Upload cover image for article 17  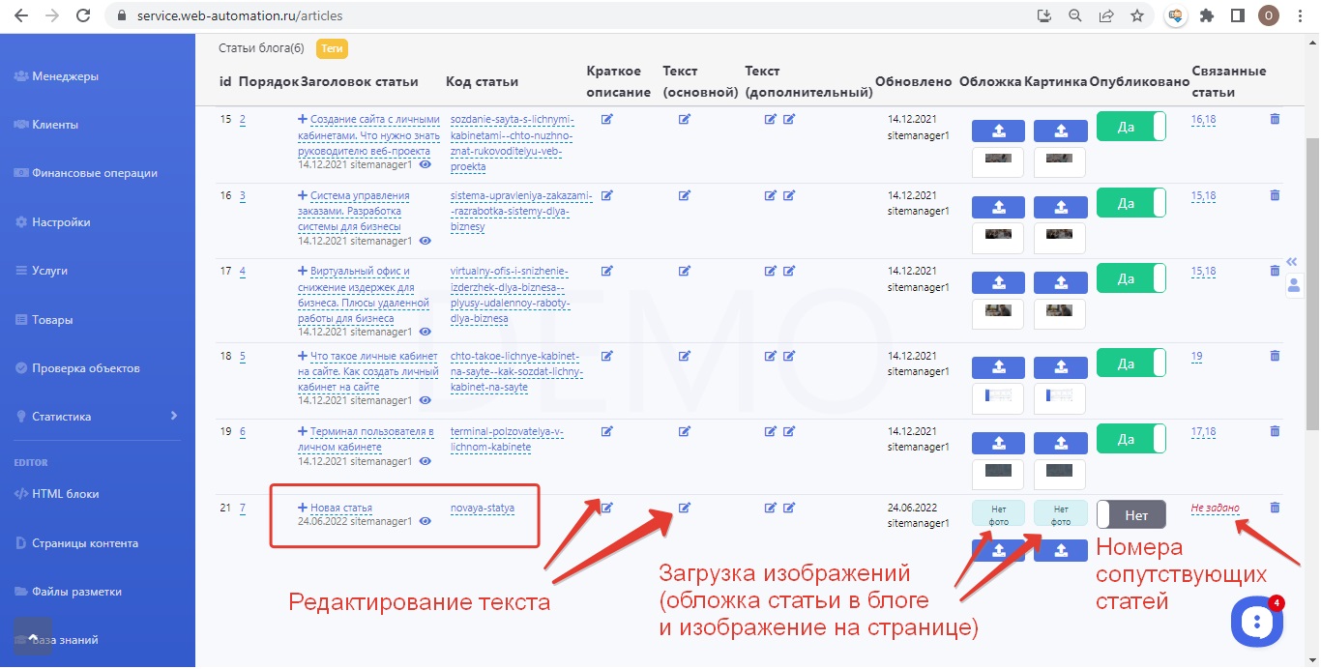point(997,282)
